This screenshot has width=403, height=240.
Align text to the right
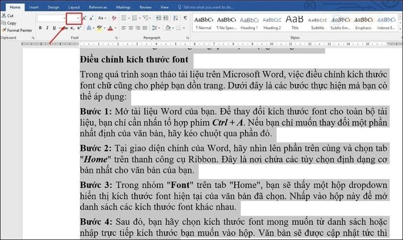[x=138, y=28]
